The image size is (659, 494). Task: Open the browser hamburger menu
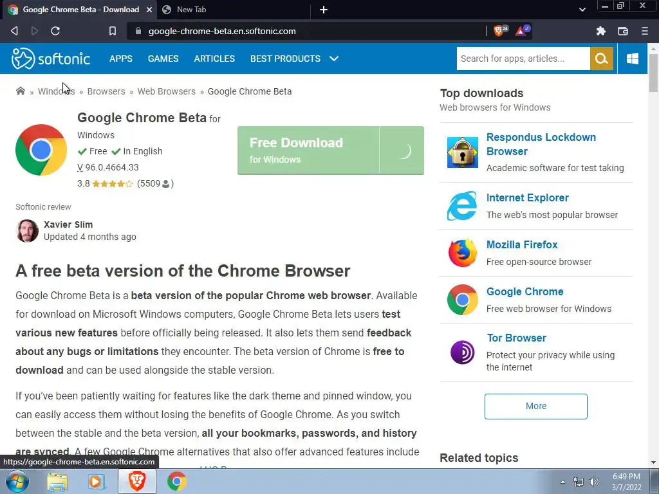coord(645,31)
